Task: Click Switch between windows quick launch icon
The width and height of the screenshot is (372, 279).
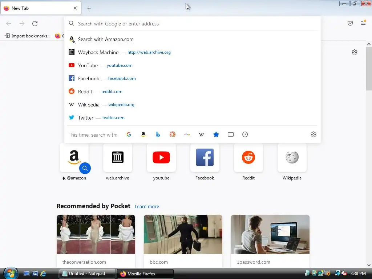Action: tap(35, 274)
